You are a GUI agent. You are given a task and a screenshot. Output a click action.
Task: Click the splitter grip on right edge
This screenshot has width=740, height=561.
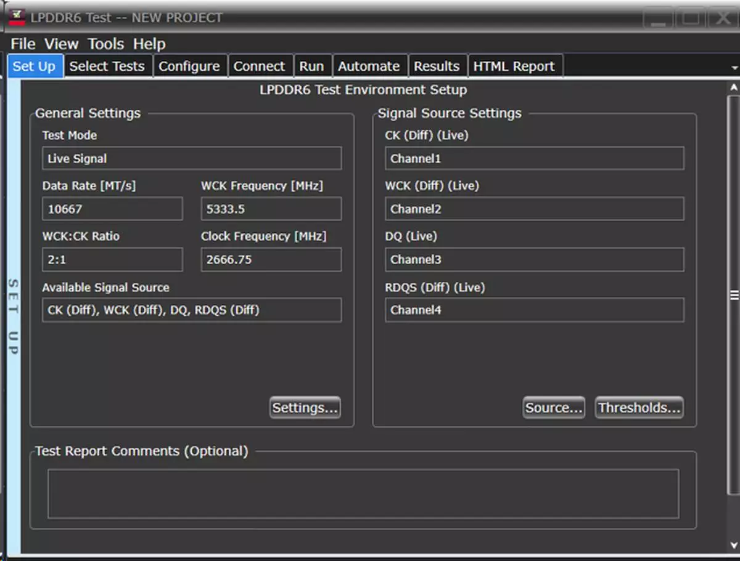(x=734, y=295)
